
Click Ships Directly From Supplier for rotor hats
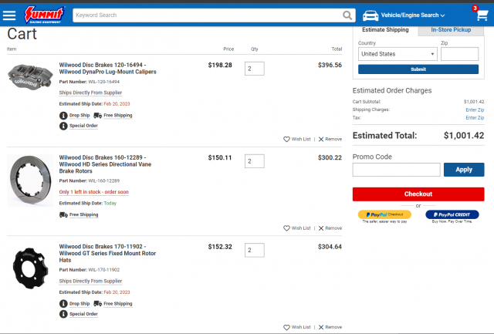click(x=90, y=281)
